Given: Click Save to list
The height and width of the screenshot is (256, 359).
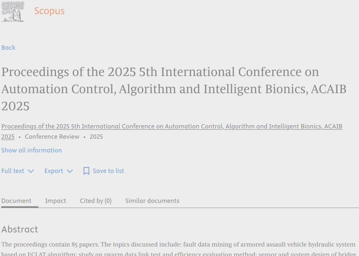Looking at the screenshot, I should (108, 171).
